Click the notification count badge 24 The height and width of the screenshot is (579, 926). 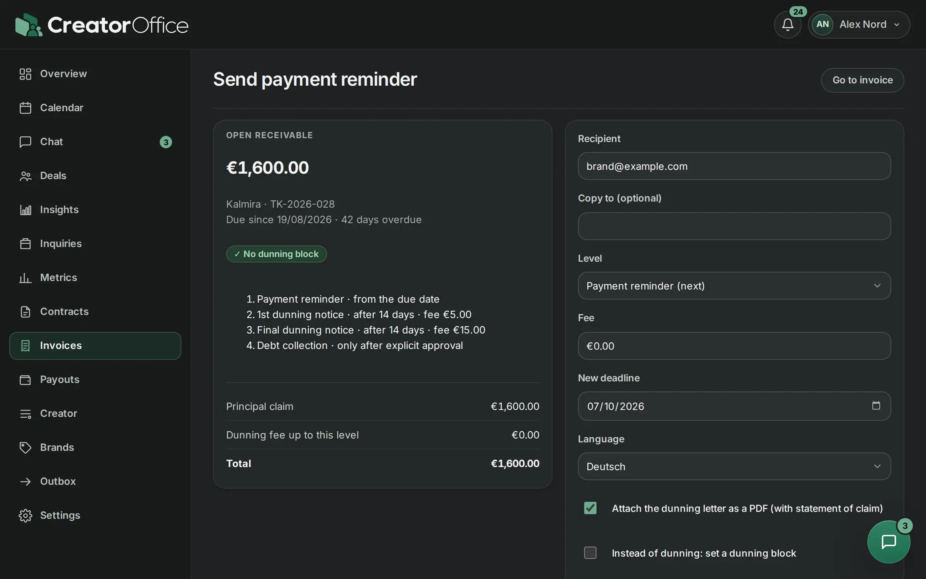[x=798, y=12]
